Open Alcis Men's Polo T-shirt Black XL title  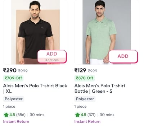(35, 88)
